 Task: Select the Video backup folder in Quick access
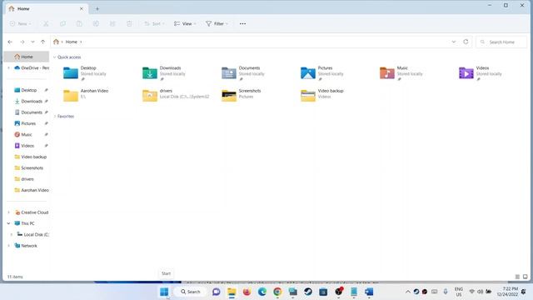pyautogui.click(x=322, y=95)
